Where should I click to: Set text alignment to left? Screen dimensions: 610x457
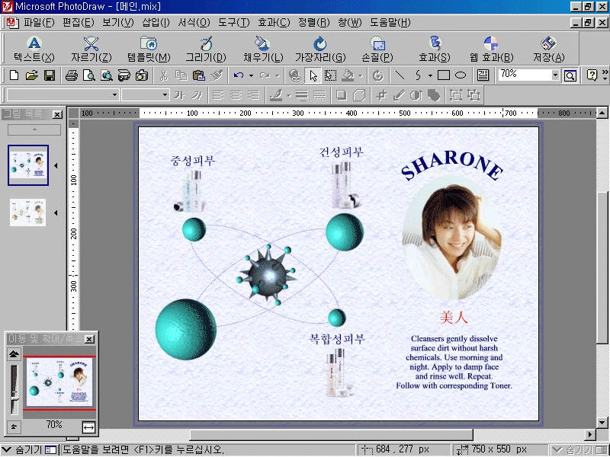point(218,95)
